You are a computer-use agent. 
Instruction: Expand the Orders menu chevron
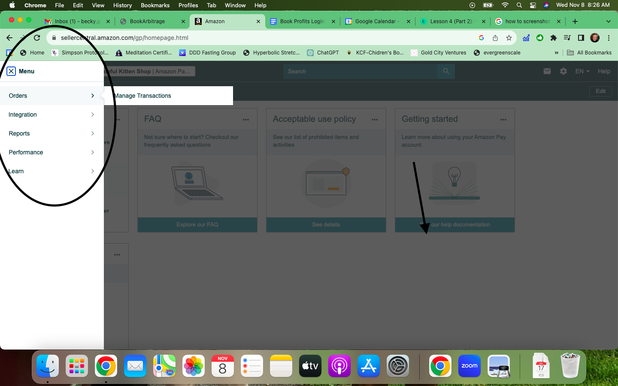[93, 96]
